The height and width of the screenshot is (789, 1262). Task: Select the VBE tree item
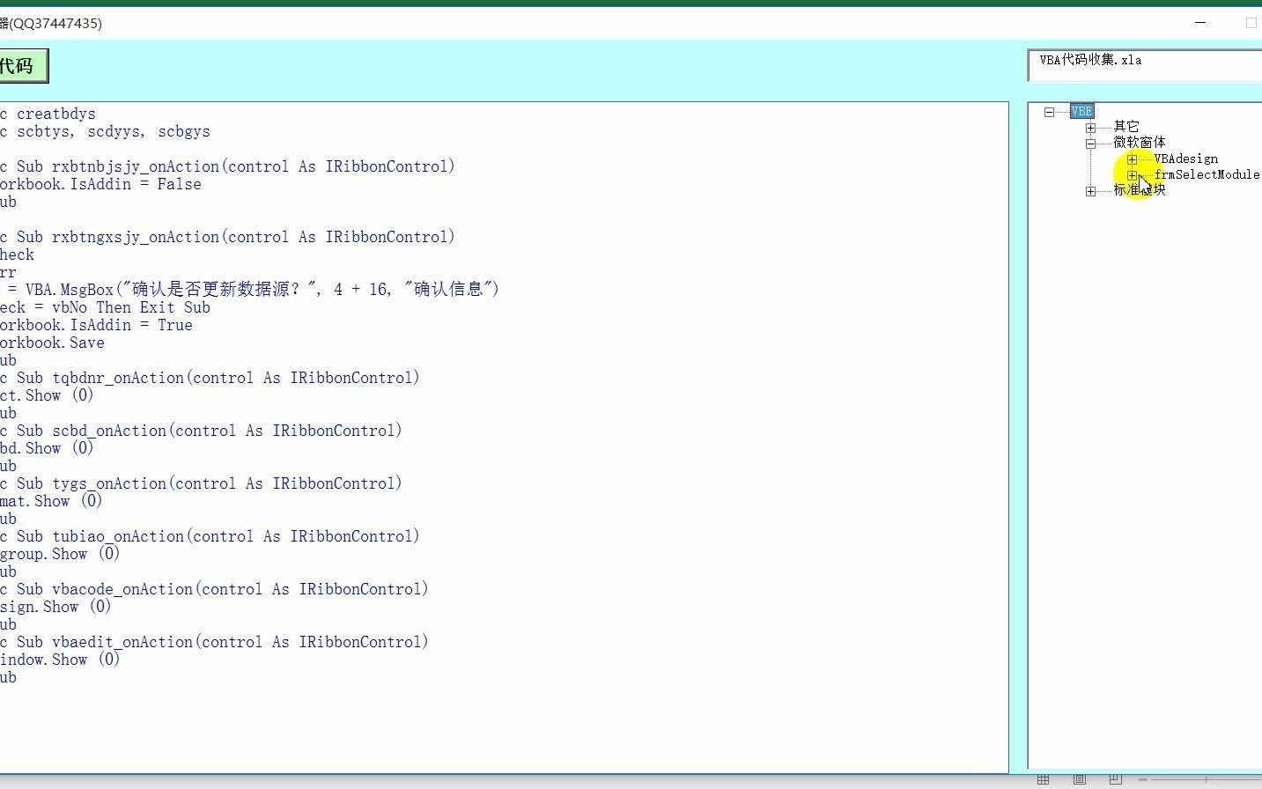coord(1081,111)
